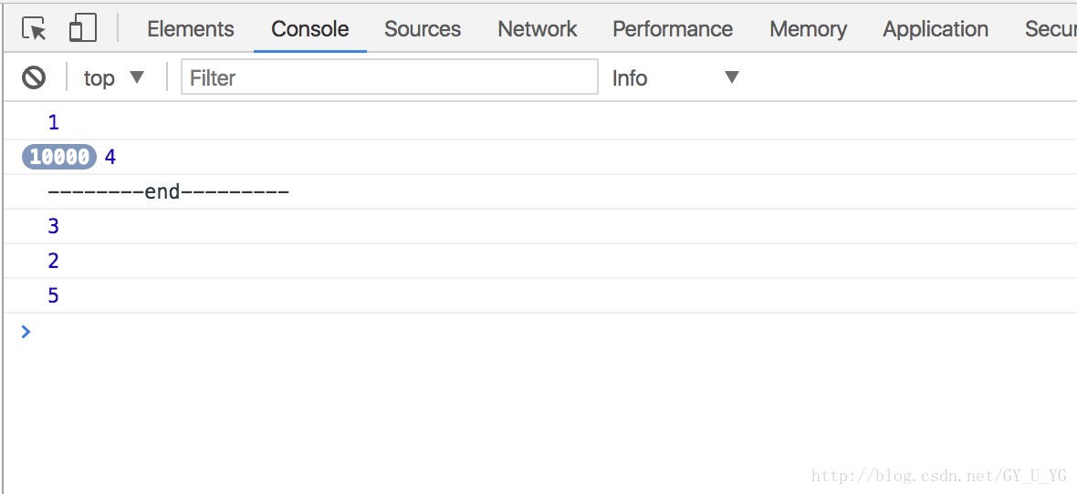This screenshot has width=1077, height=494.
Task: Switch to the Elements tab
Action: (190, 29)
